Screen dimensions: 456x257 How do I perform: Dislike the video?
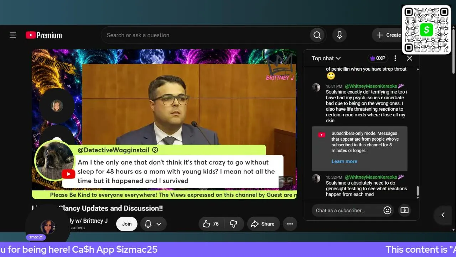(233, 224)
